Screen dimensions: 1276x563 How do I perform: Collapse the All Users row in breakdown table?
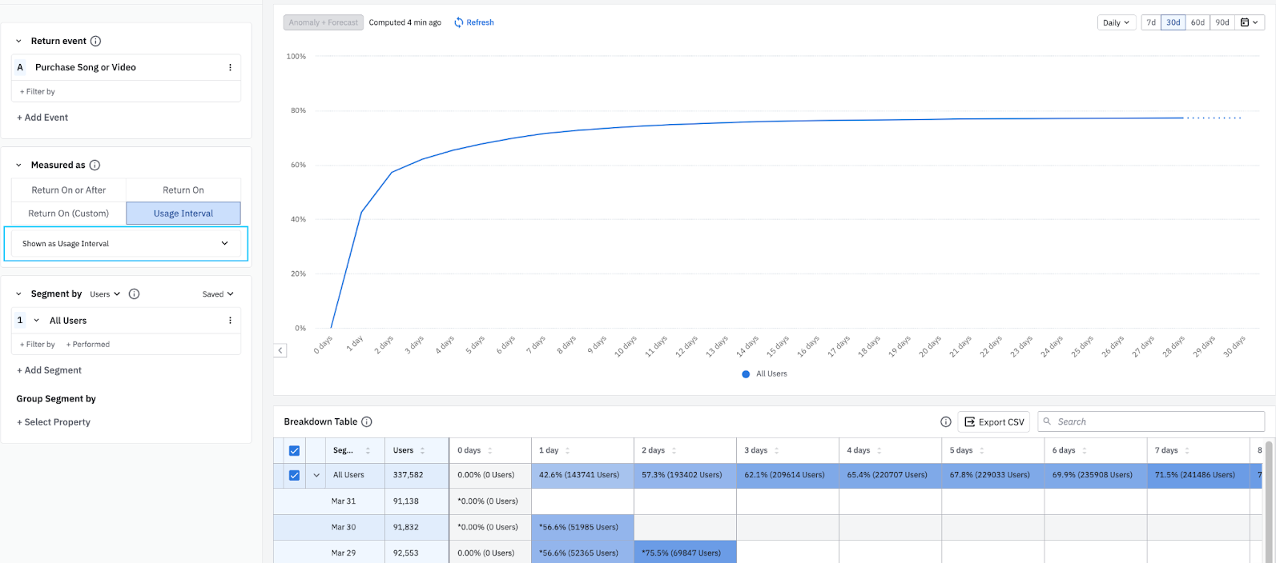click(316, 475)
